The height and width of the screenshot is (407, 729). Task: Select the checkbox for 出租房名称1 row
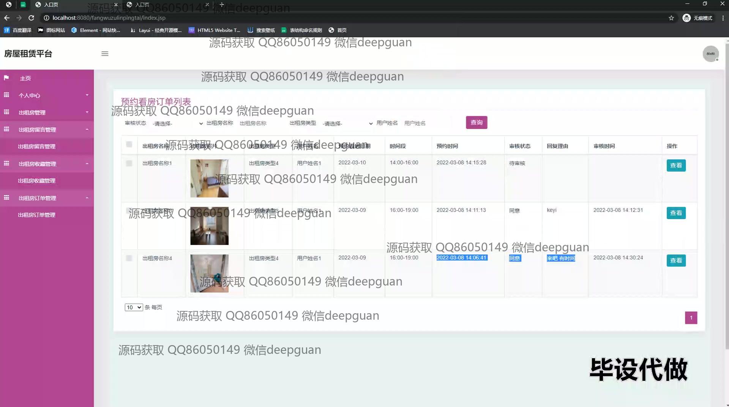pyautogui.click(x=129, y=163)
